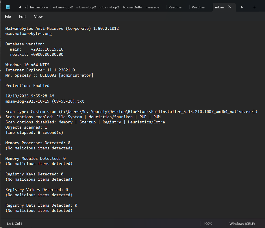Click the "Registry Keys Detected: 0" line
Viewport: 265px width, 228px height.
tap(34, 174)
